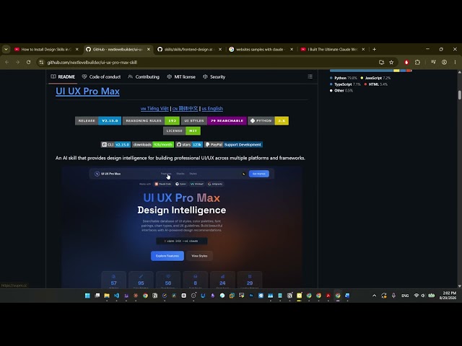View site information icon in address bar
462x346 pixels.
(x=41, y=63)
